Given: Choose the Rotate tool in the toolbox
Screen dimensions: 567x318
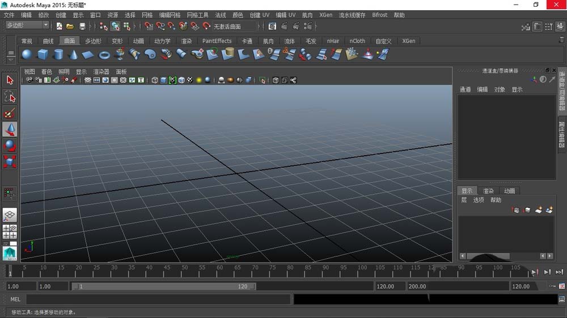Looking at the screenshot, I should (x=10, y=146).
